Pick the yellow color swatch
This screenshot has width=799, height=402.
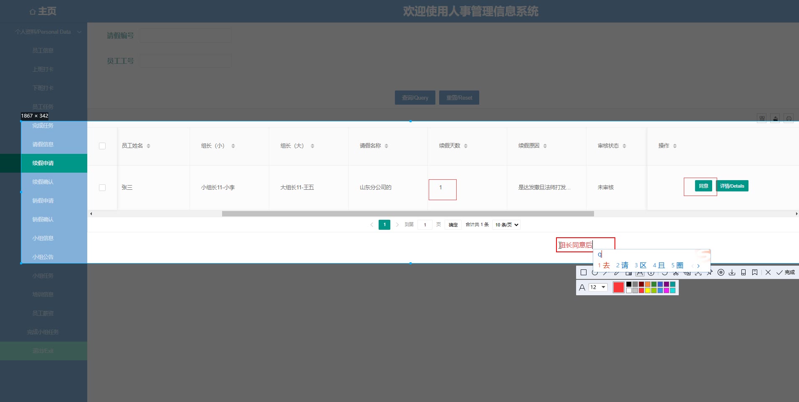tap(648, 291)
